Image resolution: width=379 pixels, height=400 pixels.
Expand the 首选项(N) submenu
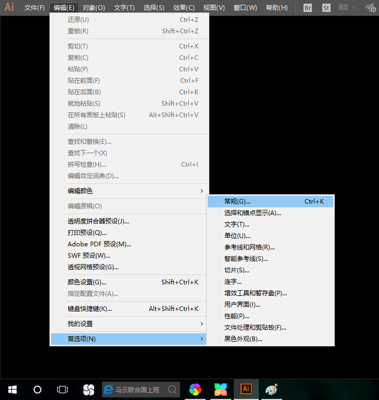coord(128,339)
